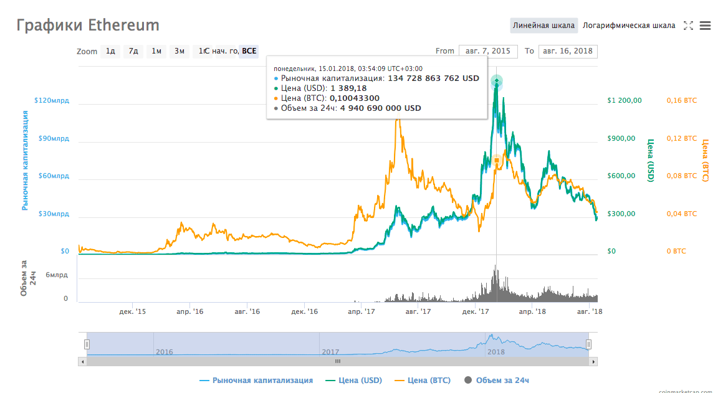Click the дек. '16 date axis label
The height and width of the screenshot is (393, 723).
304,312
